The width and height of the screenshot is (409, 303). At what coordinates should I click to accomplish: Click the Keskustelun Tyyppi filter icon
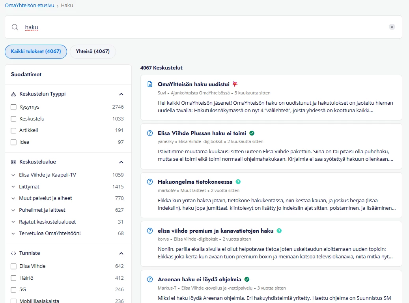click(13, 94)
